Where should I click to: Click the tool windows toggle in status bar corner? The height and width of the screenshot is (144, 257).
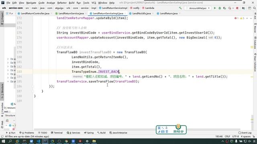[x=2, y=136]
